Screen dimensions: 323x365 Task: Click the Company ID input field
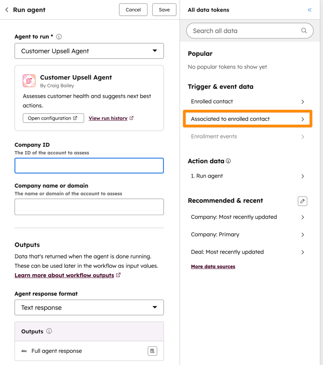pyautogui.click(x=89, y=165)
